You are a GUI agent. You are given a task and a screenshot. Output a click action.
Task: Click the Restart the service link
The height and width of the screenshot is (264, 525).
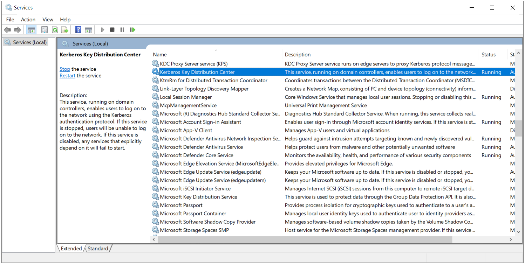[x=67, y=76]
